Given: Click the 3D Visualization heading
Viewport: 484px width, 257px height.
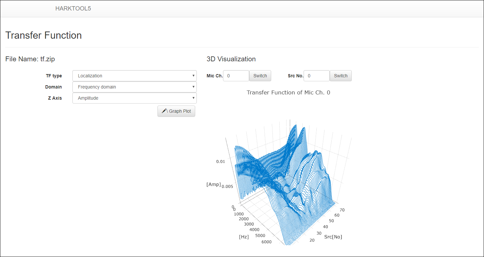Looking at the screenshot, I should click(x=231, y=59).
